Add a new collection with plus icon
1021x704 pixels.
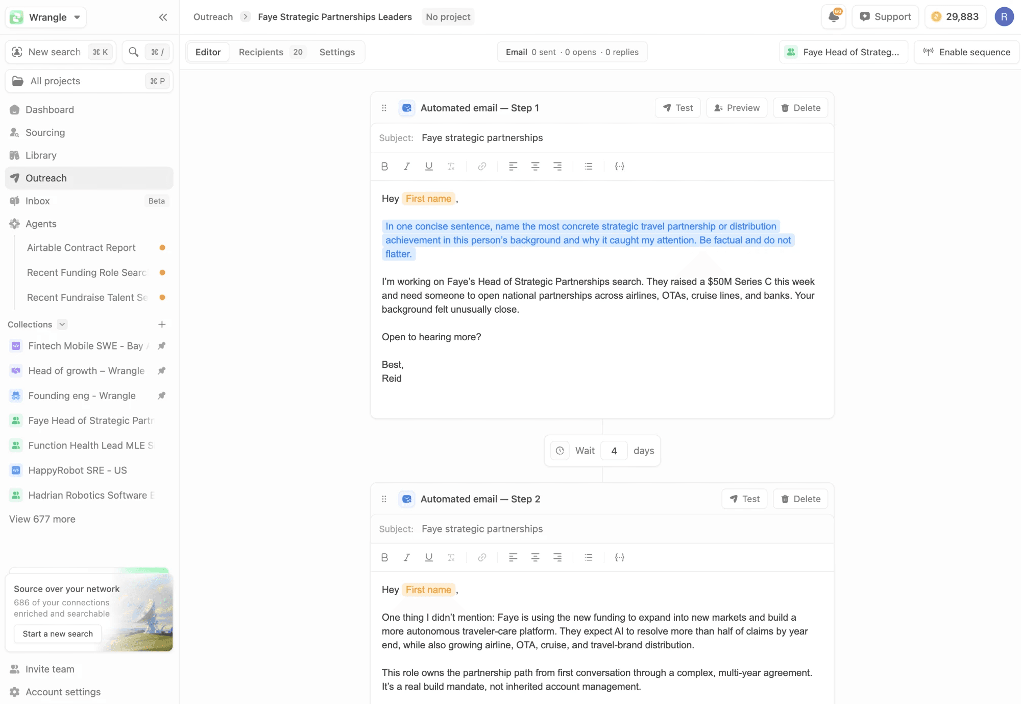pyautogui.click(x=162, y=324)
